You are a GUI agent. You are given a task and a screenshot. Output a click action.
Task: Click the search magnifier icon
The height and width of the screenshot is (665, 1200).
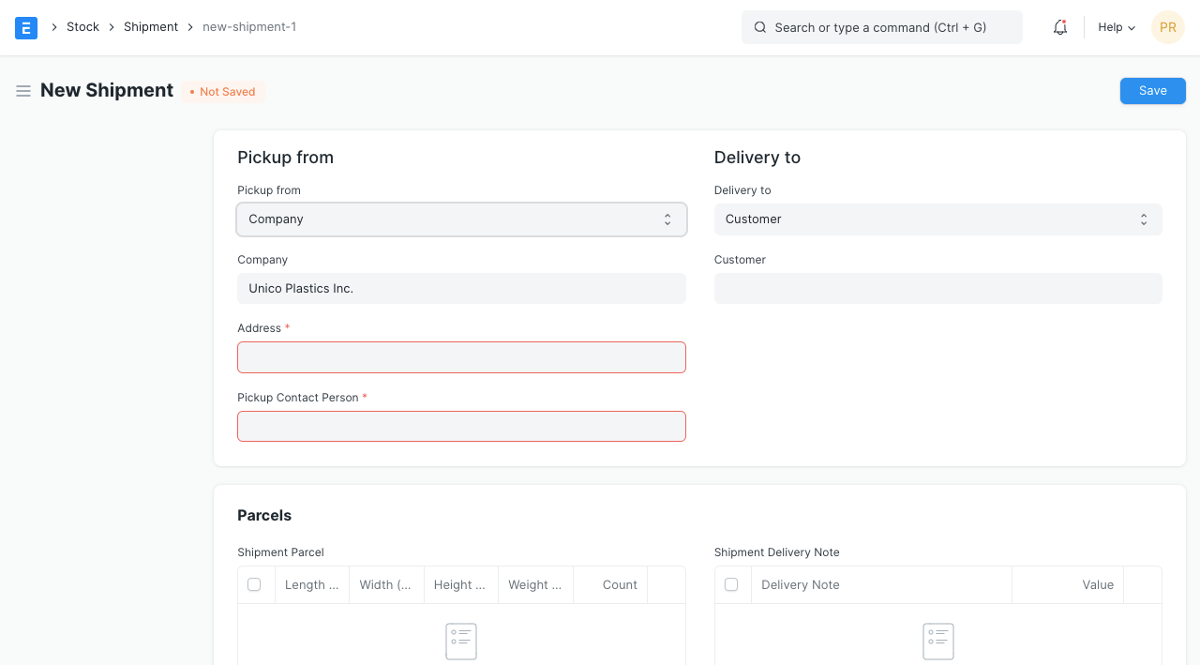tap(760, 27)
